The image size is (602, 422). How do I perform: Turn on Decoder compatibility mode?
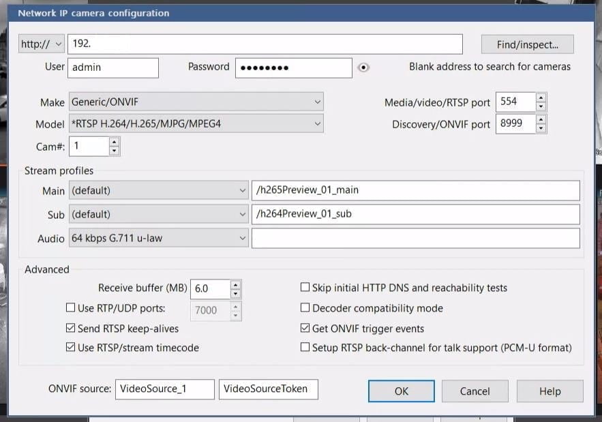point(305,308)
